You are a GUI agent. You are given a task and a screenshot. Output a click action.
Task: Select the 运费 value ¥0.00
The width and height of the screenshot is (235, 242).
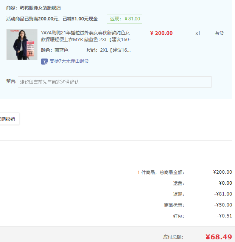point(226,183)
